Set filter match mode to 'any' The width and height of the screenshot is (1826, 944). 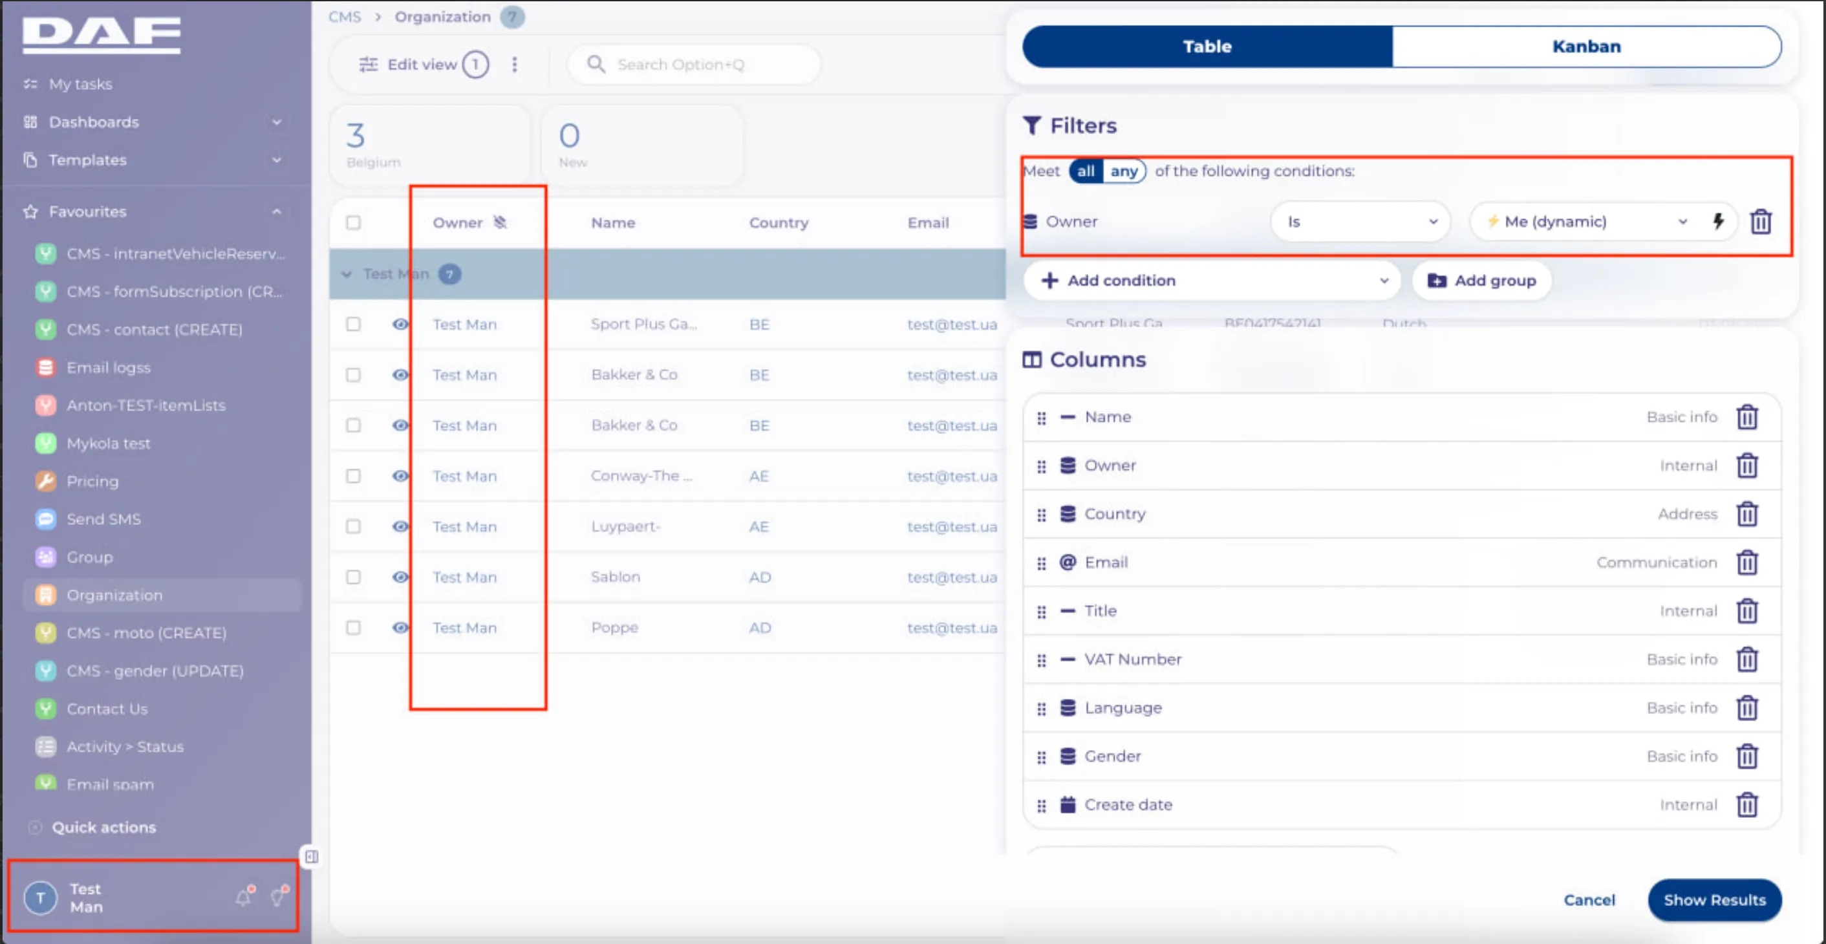coord(1124,171)
